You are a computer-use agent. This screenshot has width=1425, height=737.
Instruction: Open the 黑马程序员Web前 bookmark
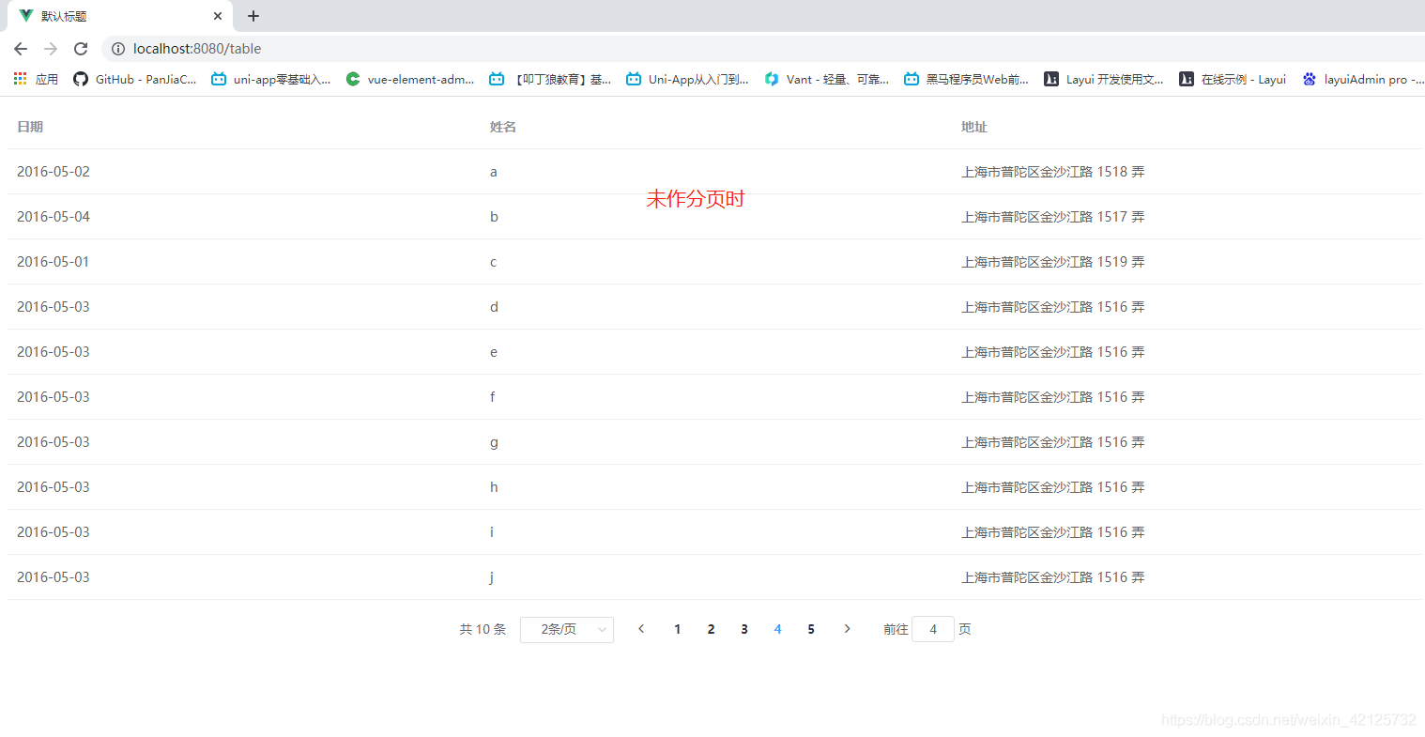(967, 79)
